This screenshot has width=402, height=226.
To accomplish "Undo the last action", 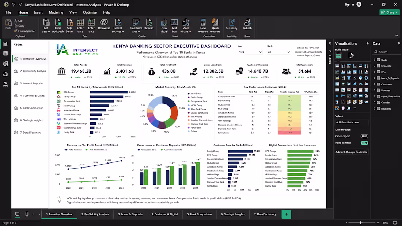I will pyautogui.click(x=14, y=4).
